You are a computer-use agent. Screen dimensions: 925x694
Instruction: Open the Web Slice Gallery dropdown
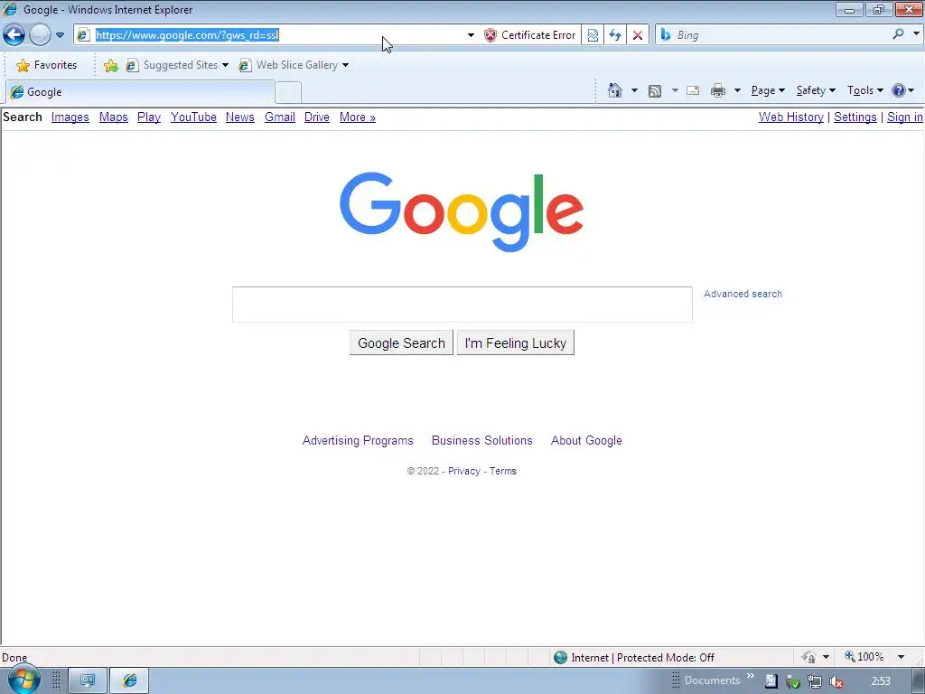pyautogui.click(x=294, y=65)
